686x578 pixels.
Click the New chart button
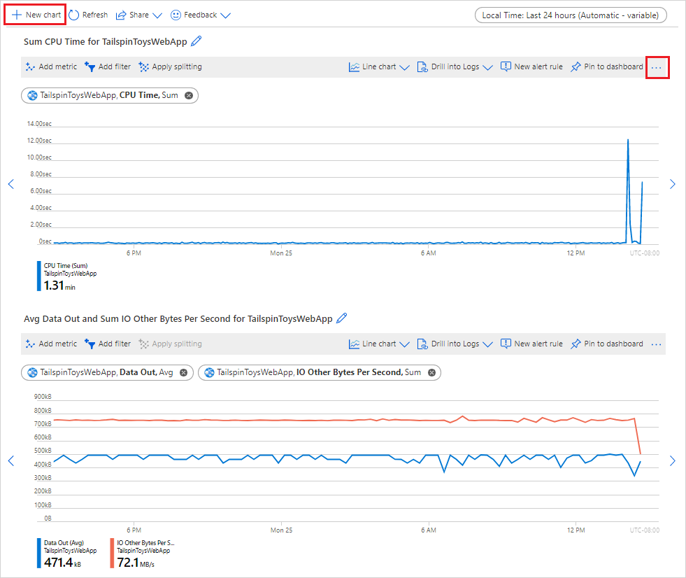34,14
